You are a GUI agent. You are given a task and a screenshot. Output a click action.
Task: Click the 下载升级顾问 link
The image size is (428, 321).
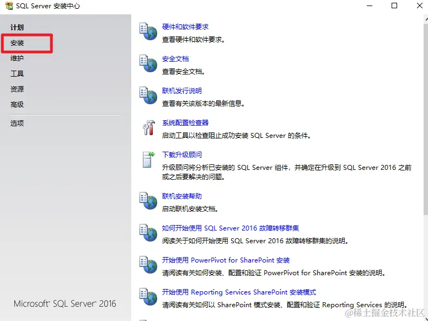point(182,154)
